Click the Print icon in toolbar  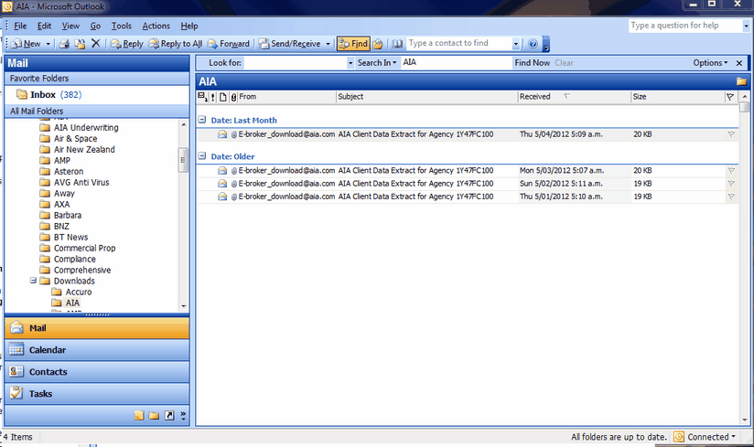click(64, 44)
